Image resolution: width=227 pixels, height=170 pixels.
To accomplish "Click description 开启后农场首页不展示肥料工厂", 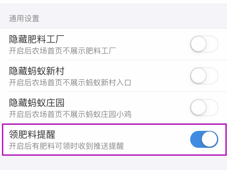I will click(x=62, y=51).
